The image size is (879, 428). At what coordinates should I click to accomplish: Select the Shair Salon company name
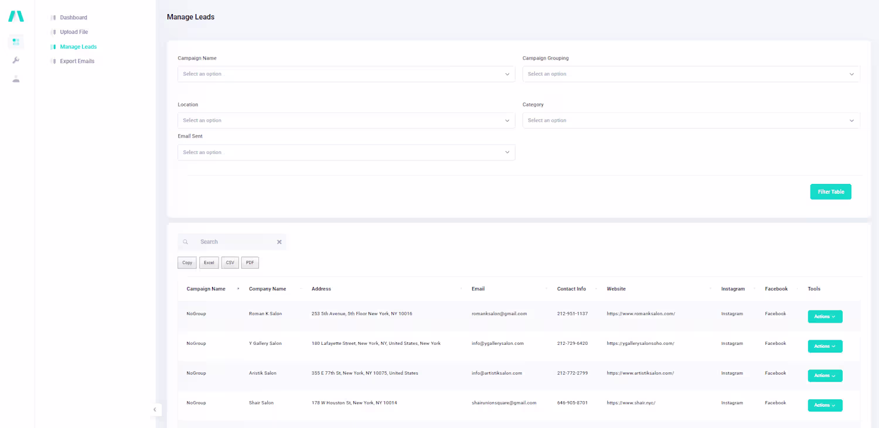(x=261, y=403)
